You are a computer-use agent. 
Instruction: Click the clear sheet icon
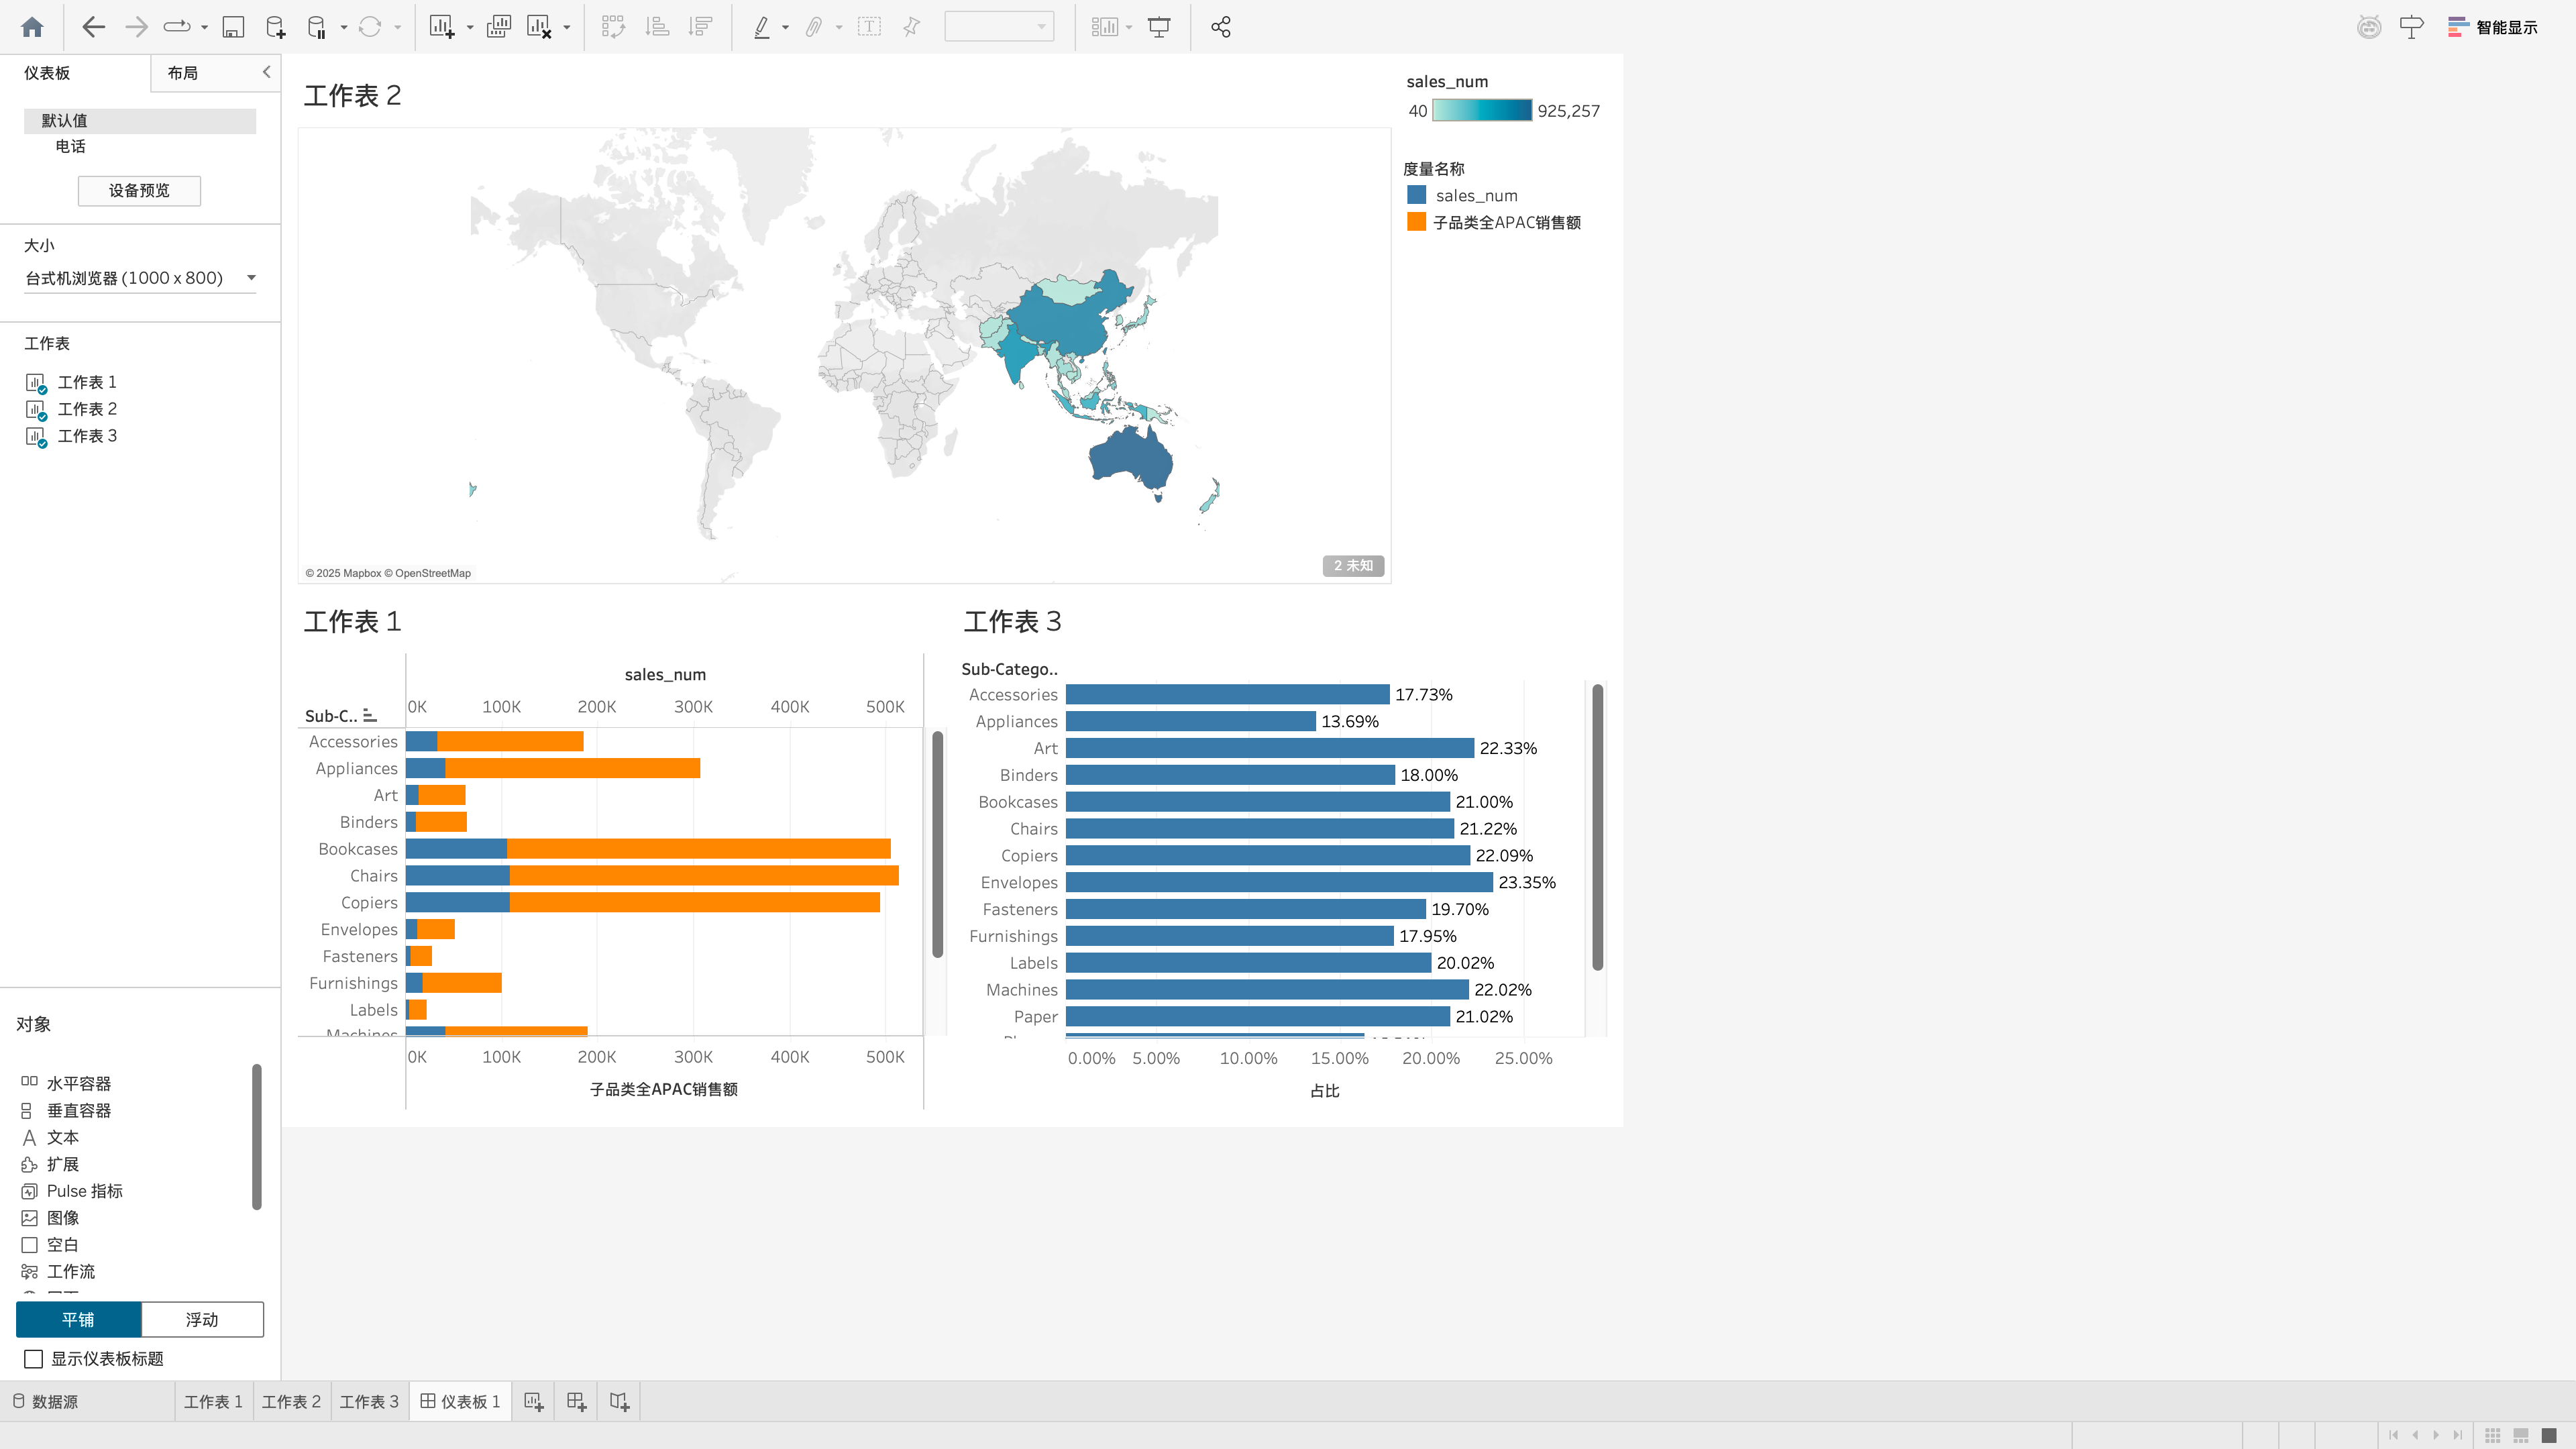click(x=539, y=27)
